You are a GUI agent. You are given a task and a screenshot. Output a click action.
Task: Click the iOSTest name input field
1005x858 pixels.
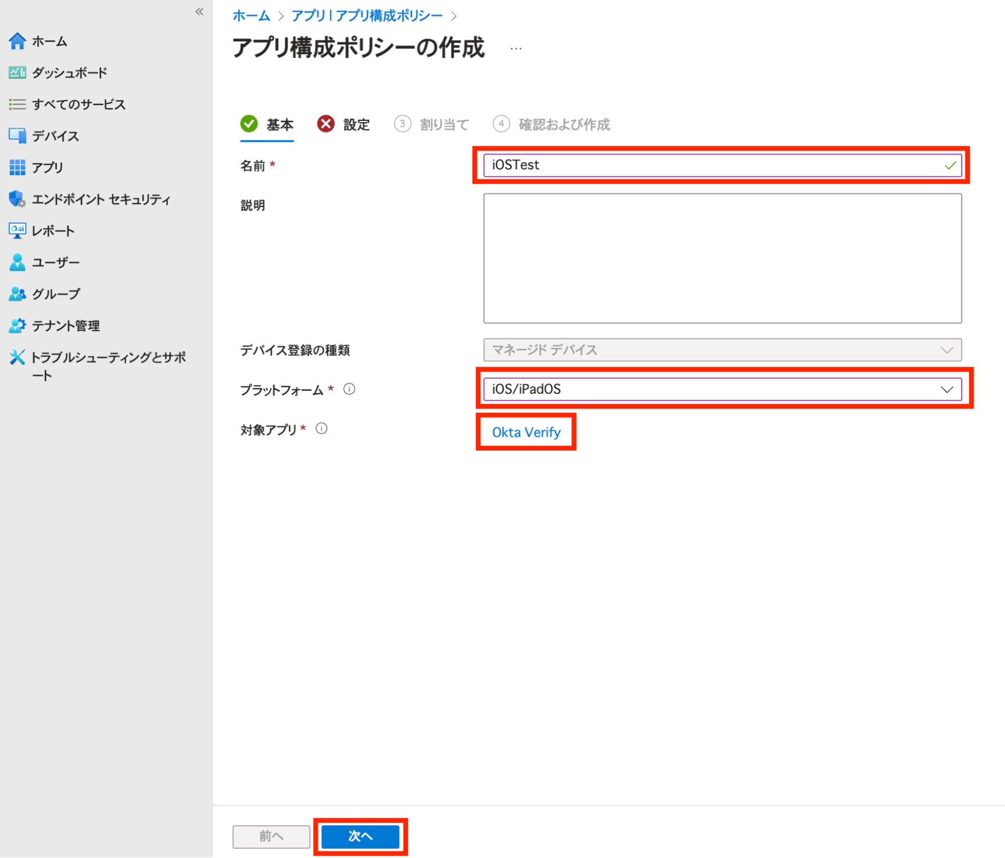point(714,165)
